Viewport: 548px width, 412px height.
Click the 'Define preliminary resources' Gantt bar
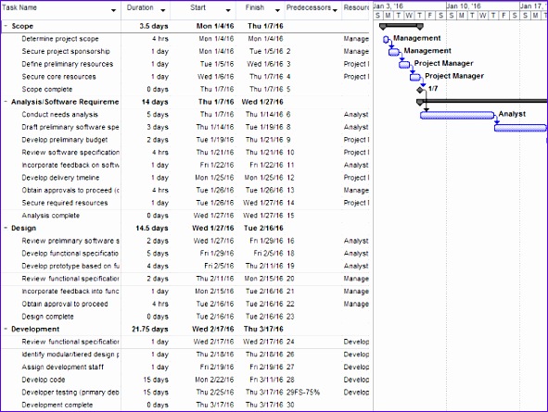404,65
